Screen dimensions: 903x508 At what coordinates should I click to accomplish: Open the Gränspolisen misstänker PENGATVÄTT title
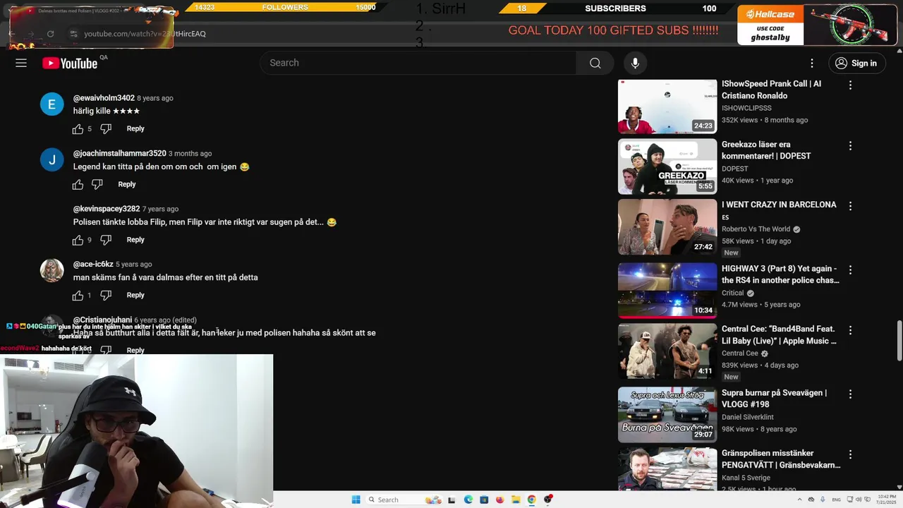[781, 459]
